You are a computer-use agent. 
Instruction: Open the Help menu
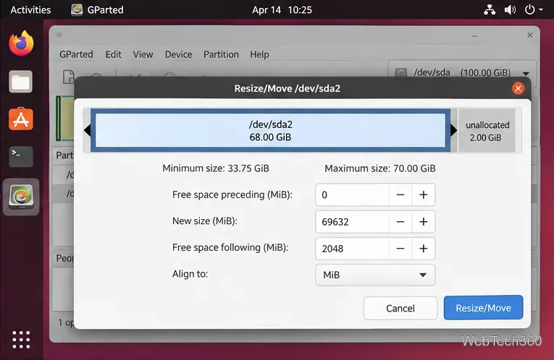260,54
